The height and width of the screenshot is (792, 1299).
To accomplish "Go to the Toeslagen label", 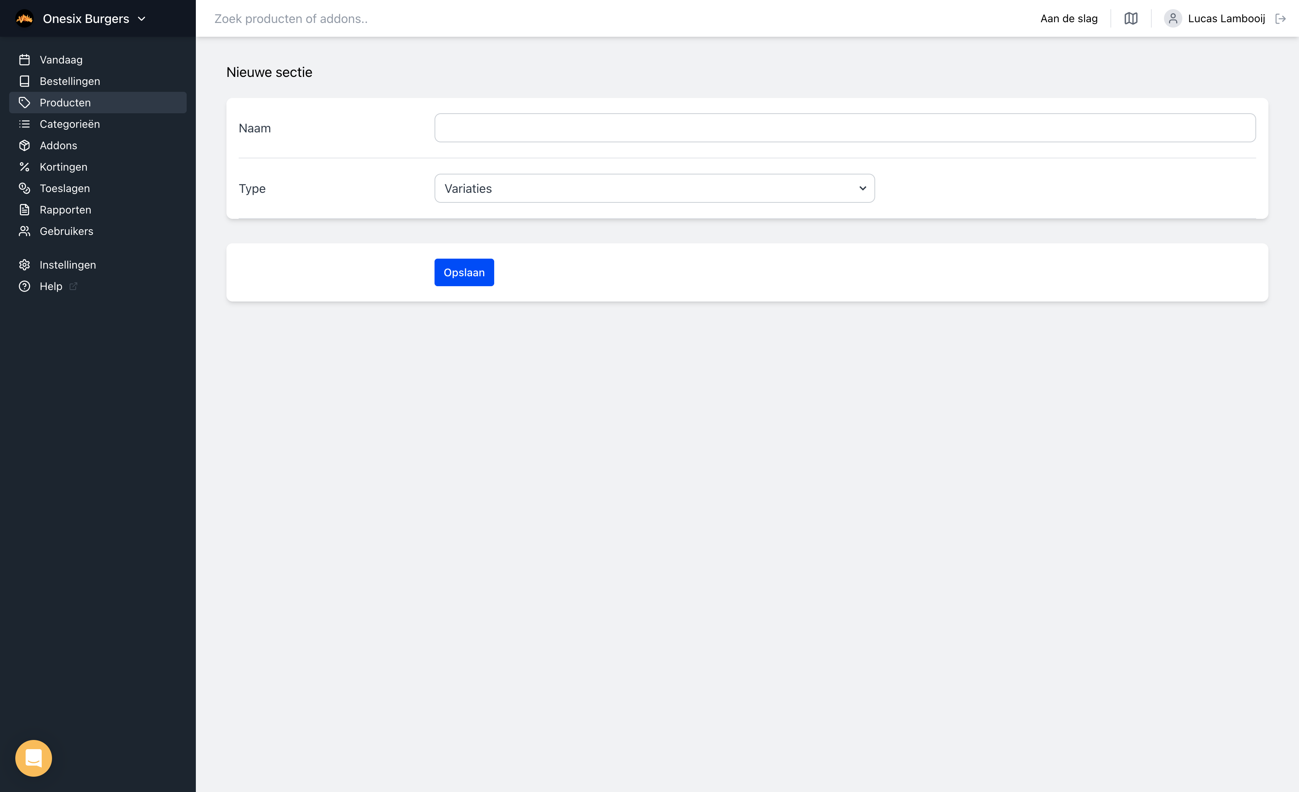I will [64, 188].
